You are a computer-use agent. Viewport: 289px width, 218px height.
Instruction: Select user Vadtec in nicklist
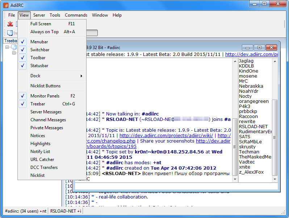click(247, 162)
